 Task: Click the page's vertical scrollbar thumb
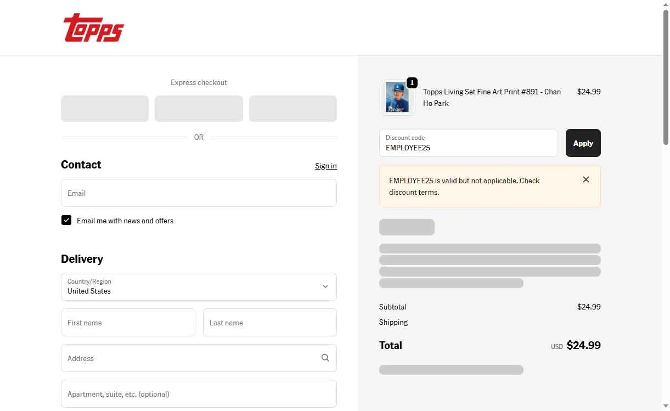[666, 77]
